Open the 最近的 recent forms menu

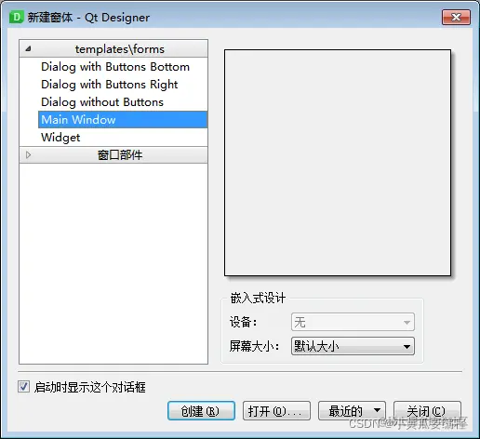pos(352,411)
